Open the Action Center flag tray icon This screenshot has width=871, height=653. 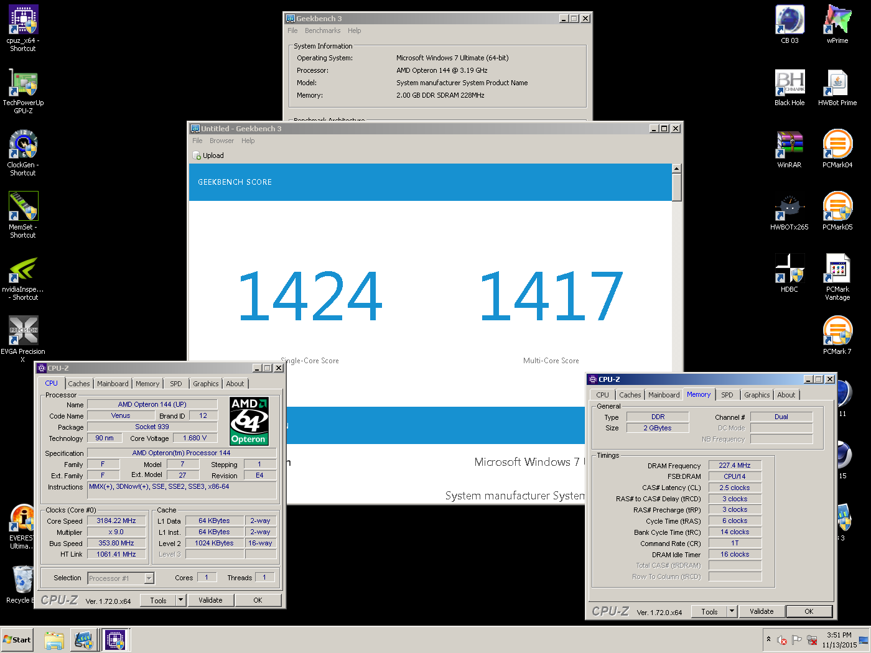(x=796, y=640)
